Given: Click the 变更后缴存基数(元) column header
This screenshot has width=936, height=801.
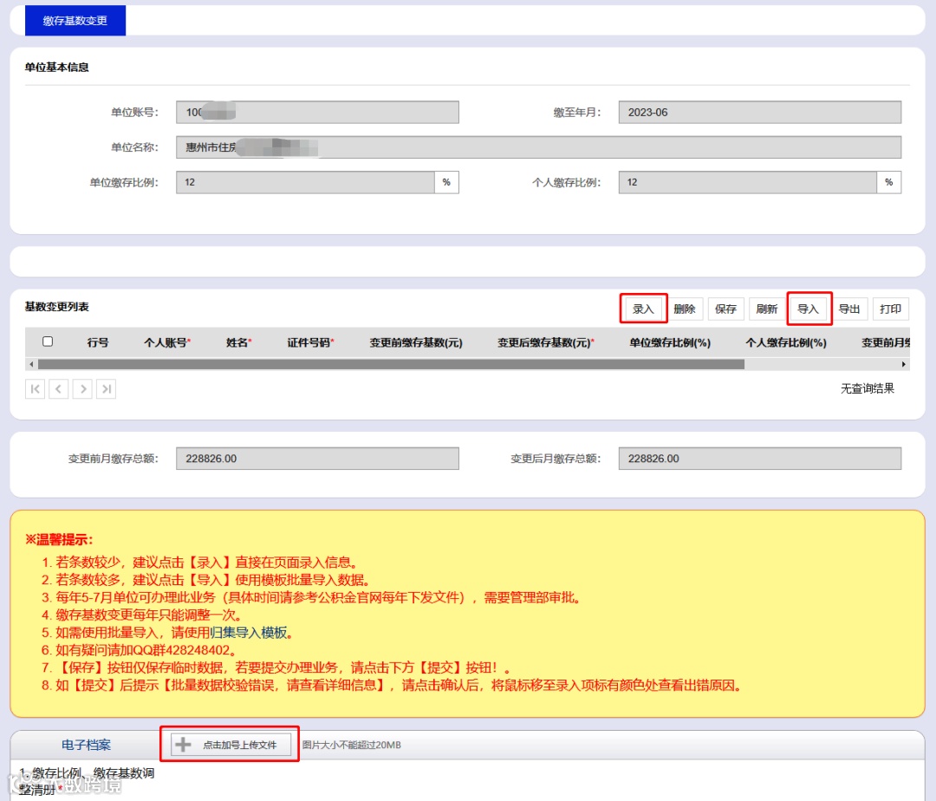Looking at the screenshot, I should coord(546,342).
